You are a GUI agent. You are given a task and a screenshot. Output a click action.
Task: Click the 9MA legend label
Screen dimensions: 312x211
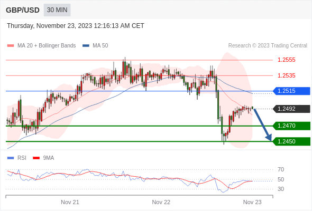[x=49, y=158]
